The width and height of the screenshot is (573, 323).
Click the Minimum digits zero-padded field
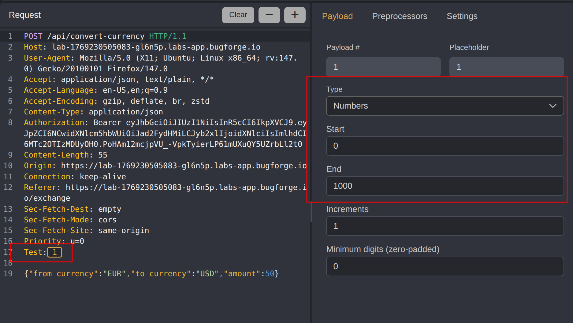[445, 266]
